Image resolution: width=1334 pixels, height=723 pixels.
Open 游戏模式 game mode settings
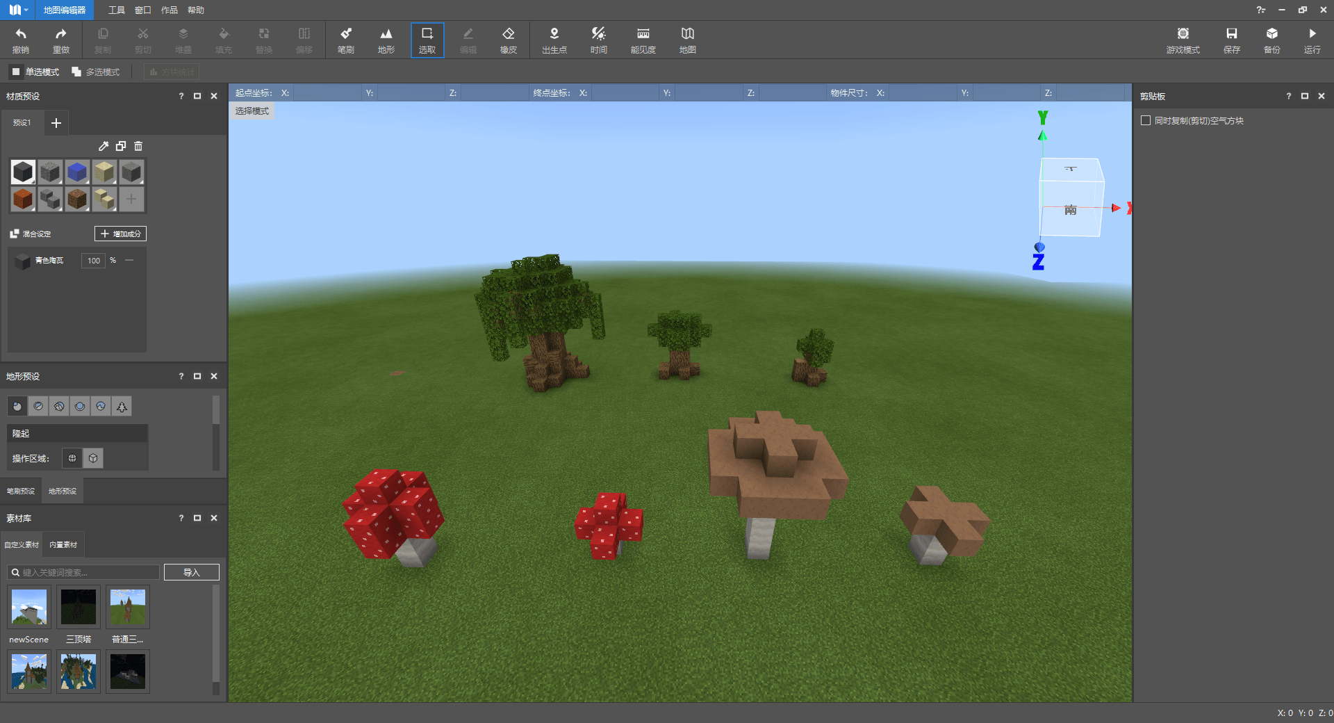[x=1183, y=40]
